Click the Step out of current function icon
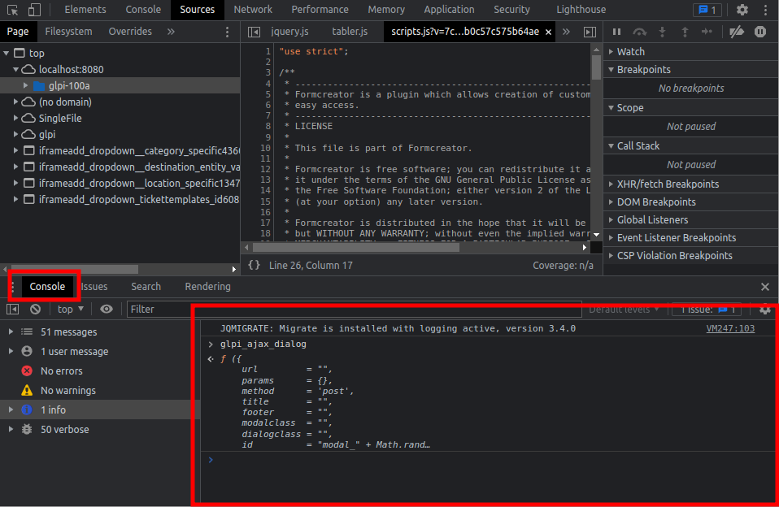The height and width of the screenshot is (507, 779). 685,32
